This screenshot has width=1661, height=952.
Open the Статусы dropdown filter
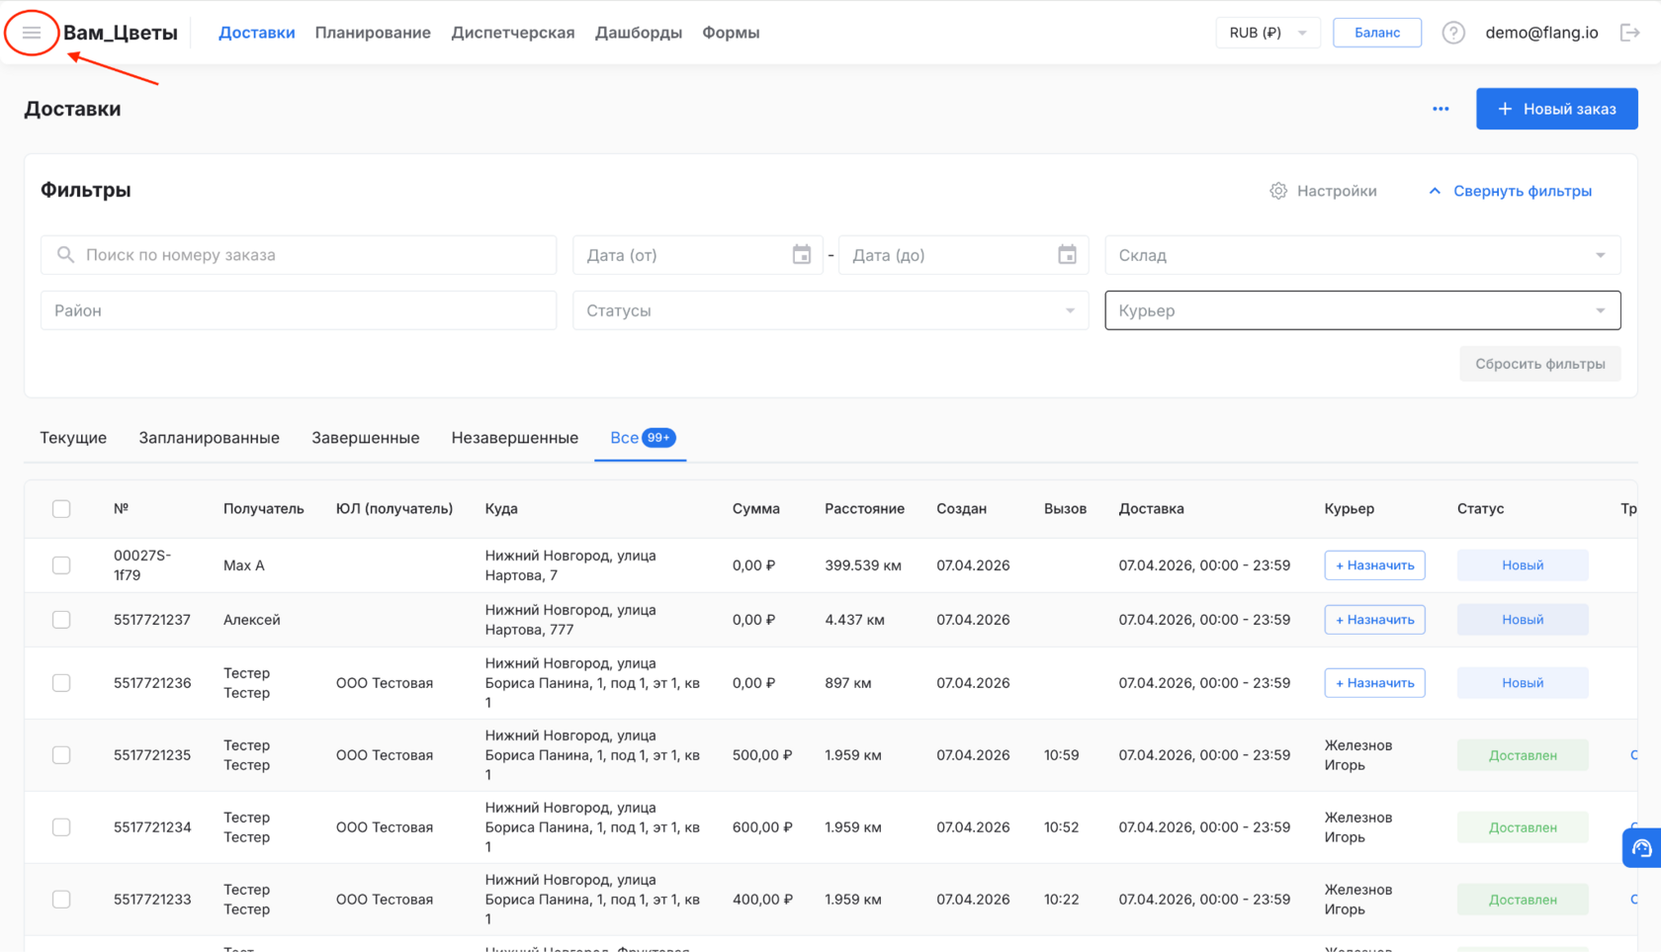pos(830,310)
